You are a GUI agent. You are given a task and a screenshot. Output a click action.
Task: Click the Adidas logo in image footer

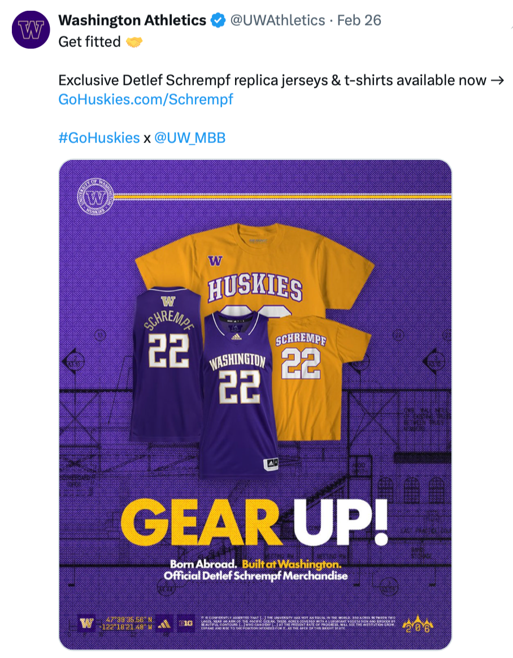[x=165, y=624]
